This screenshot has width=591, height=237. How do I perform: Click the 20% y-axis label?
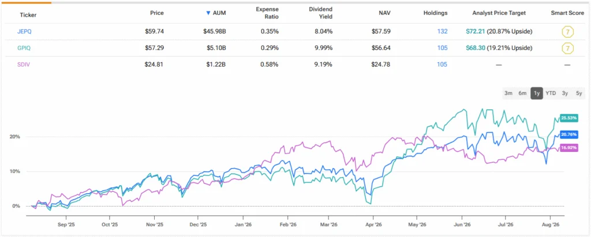pyautogui.click(x=16, y=137)
